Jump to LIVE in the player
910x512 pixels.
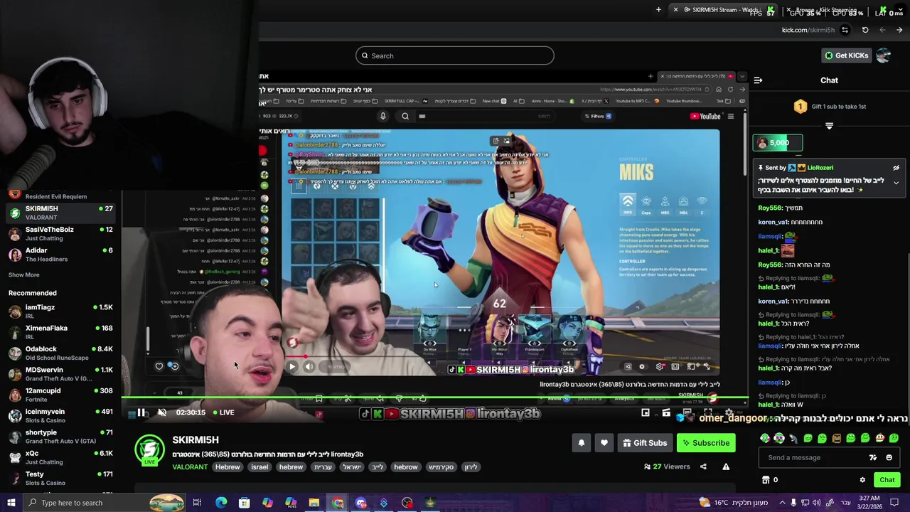click(223, 412)
